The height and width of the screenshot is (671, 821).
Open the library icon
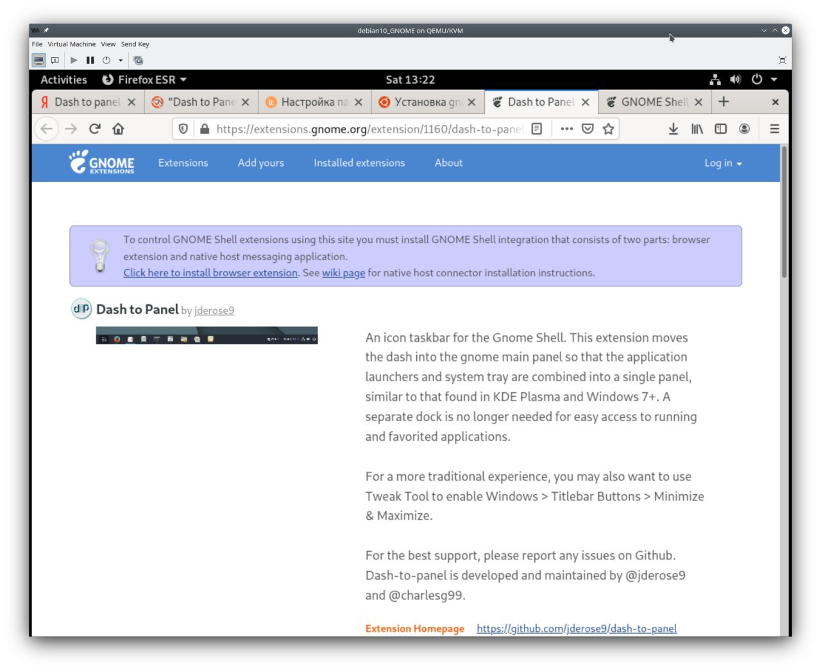point(697,129)
